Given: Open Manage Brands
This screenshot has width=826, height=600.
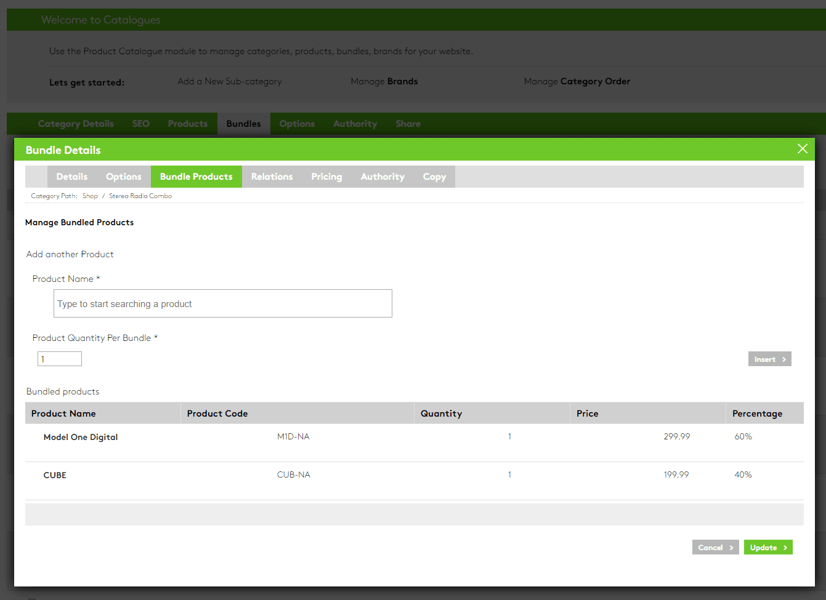Looking at the screenshot, I should (384, 81).
